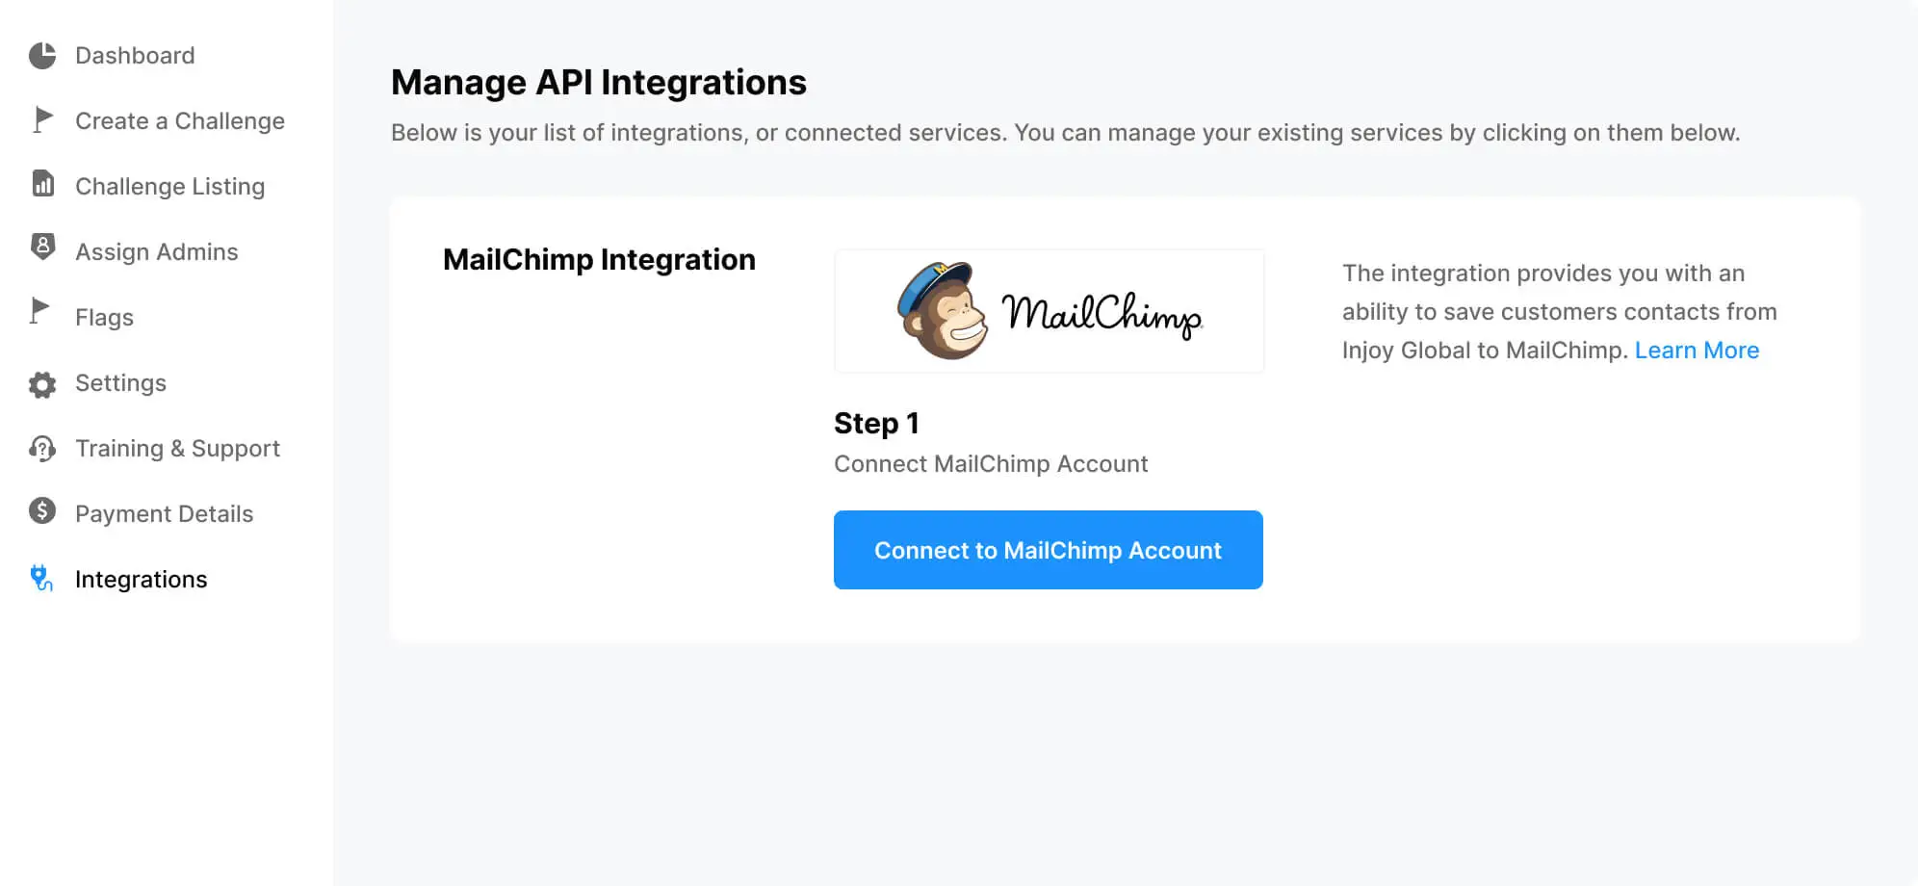This screenshot has width=1918, height=886.
Task: Go to Create a Challenge label
Action: 180,121
